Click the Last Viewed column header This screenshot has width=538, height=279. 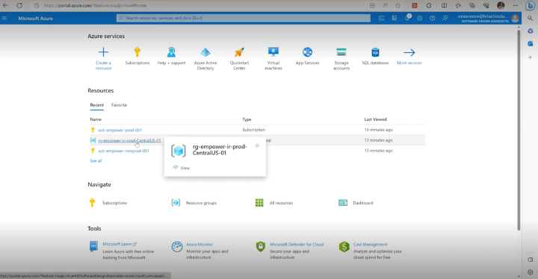[x=375, y=119]
